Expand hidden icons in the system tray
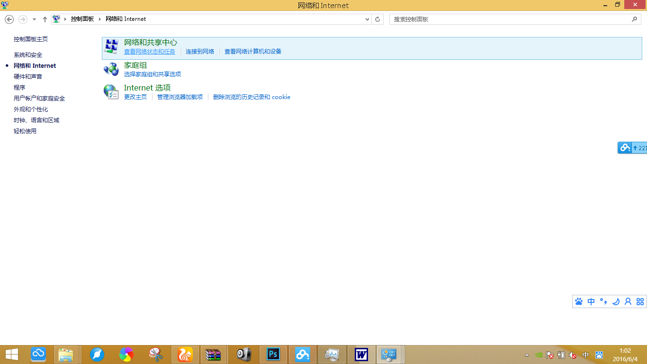Screen dimensions: 647x364 [x=526, y=354]
